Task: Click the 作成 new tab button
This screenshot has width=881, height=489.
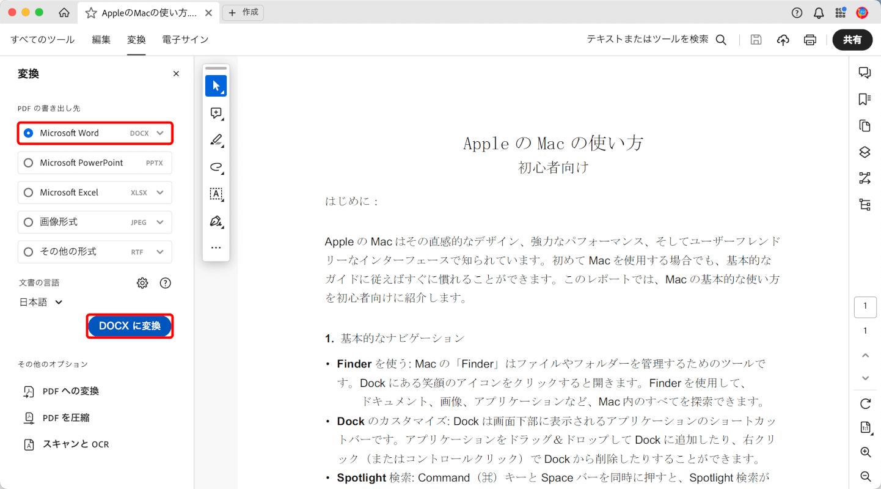Action: point(243,12)
